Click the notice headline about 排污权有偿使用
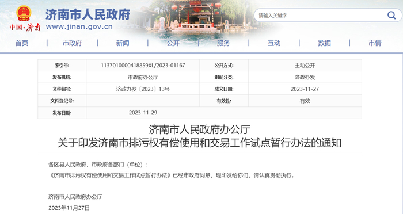Screen dimensions: 403x214 pos(200,143)
